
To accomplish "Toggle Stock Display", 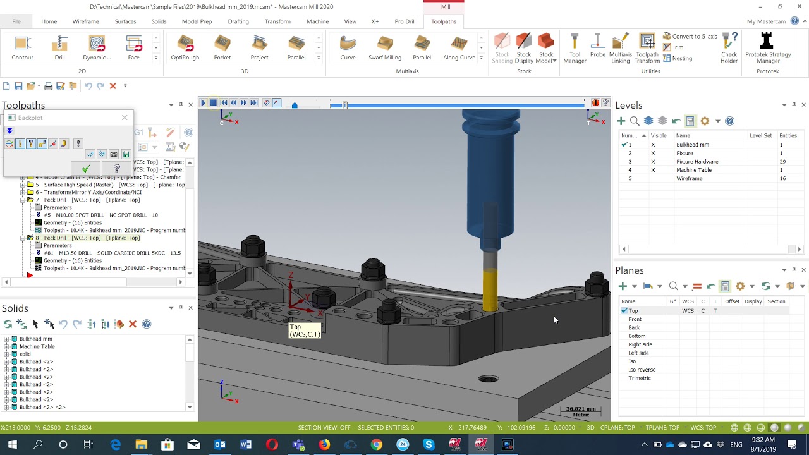I will [x=524, y=49].
